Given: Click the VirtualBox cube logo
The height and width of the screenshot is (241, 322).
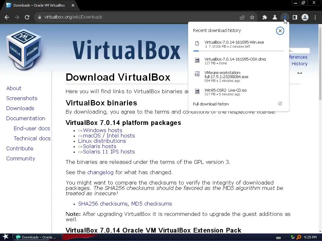Looking at the screenshot, I should (x=24, y=49).
